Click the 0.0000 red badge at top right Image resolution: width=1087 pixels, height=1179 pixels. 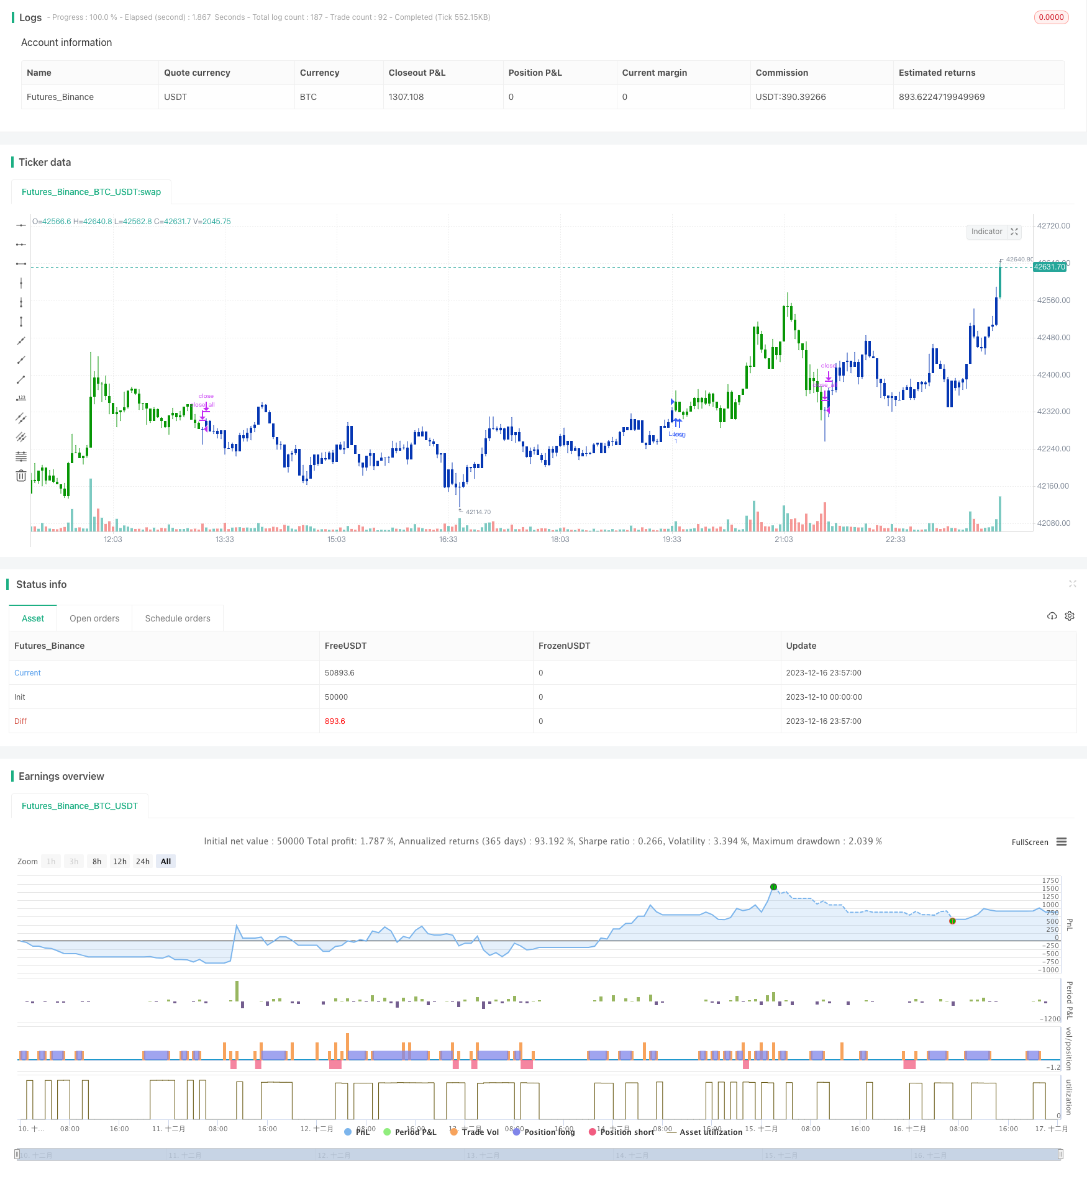click(x=1051, y=17)
